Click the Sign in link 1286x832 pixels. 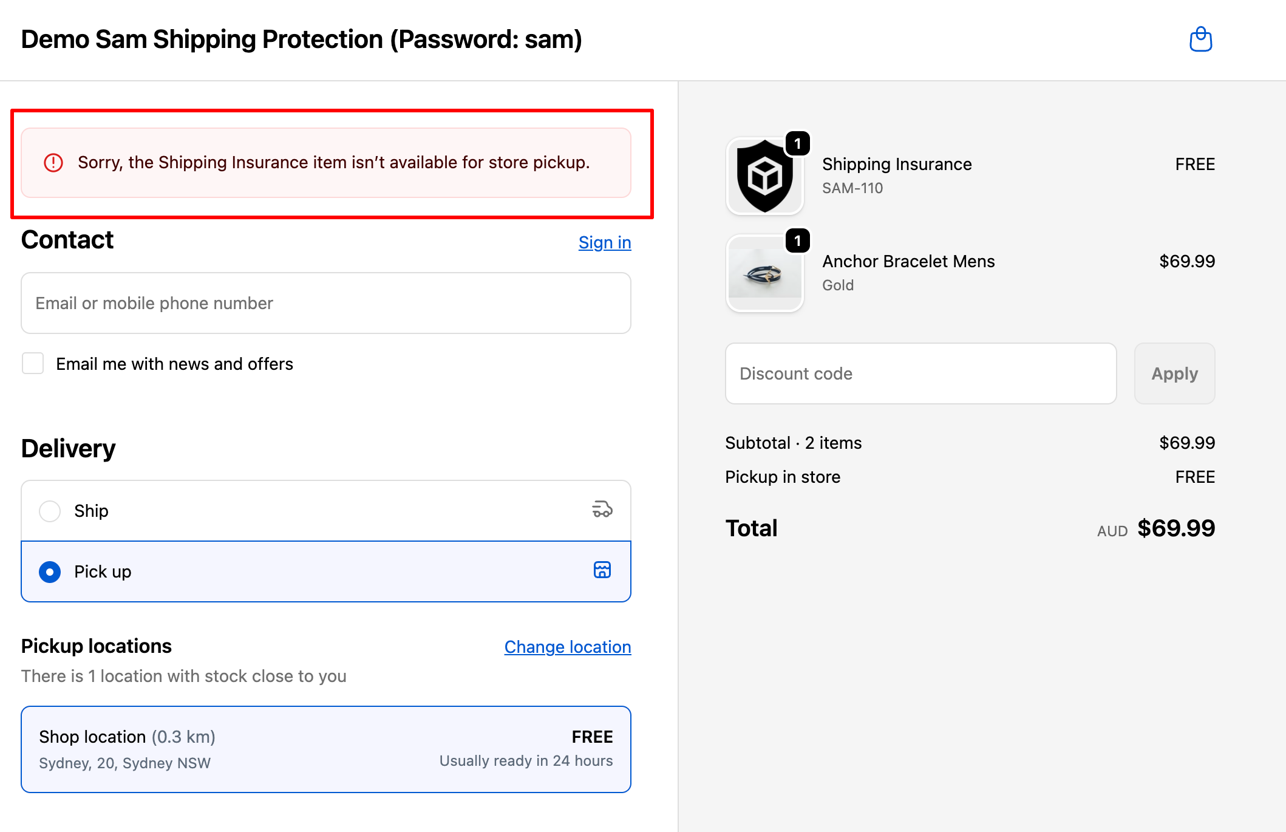(x=604, y=242)
